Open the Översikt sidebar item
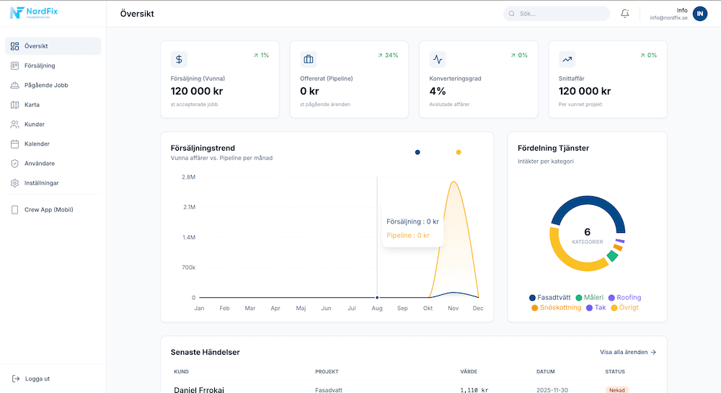 [53, 46]
